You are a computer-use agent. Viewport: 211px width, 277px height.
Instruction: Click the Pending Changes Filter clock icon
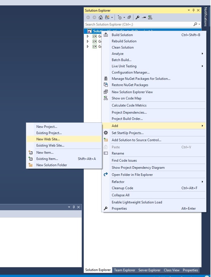point(120,17)
